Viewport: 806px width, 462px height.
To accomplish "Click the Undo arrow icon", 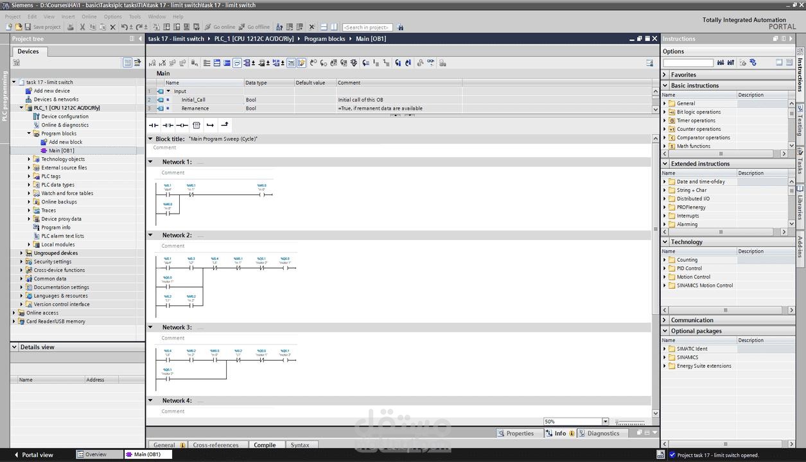I will tap(124, 27).
